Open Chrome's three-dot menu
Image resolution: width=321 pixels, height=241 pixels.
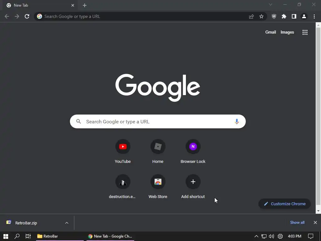314,16
